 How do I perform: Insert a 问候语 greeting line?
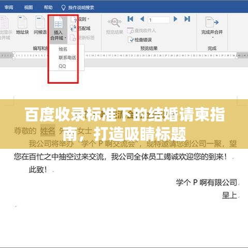[x=40, y=25]
